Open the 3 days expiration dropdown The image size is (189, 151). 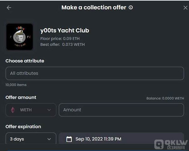31,138
